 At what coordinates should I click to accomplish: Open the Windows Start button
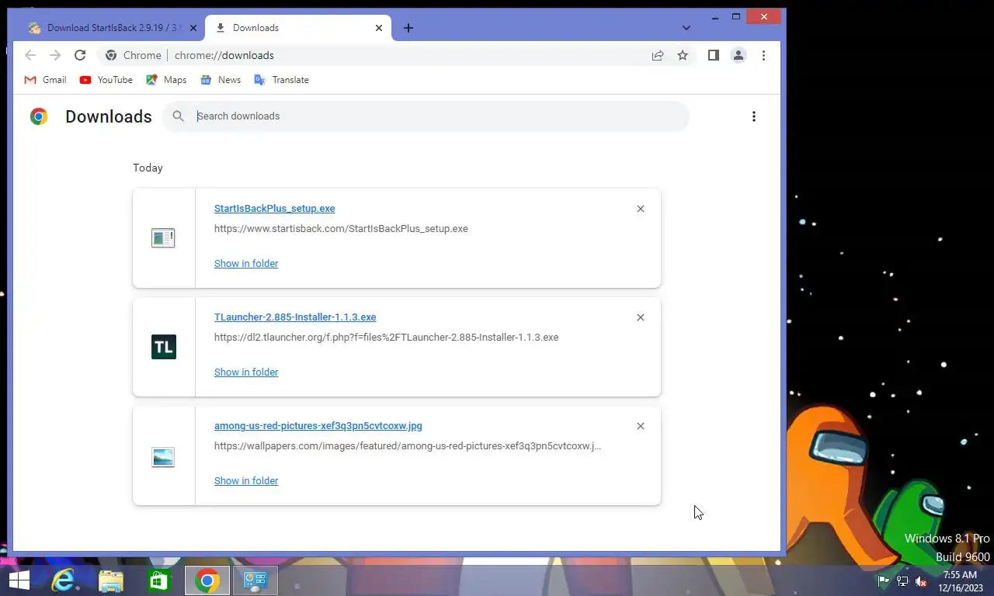coord(19,580)
